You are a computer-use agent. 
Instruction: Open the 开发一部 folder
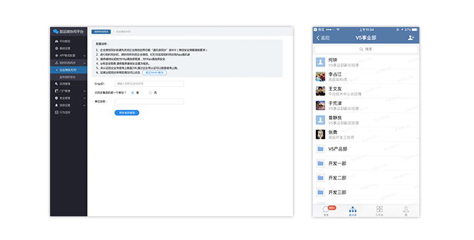click(x=366, y=163)
